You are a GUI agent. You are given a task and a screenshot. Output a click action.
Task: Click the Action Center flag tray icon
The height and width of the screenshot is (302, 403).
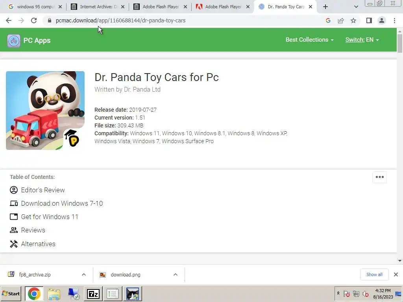pos(346,293)
